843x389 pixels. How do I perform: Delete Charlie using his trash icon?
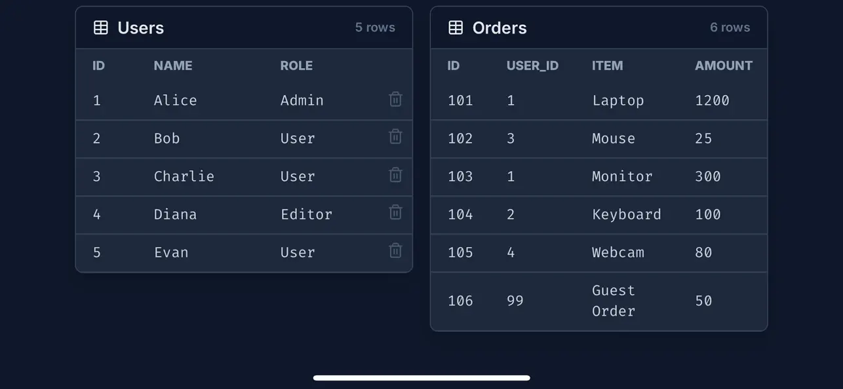[x=395, y=174]
